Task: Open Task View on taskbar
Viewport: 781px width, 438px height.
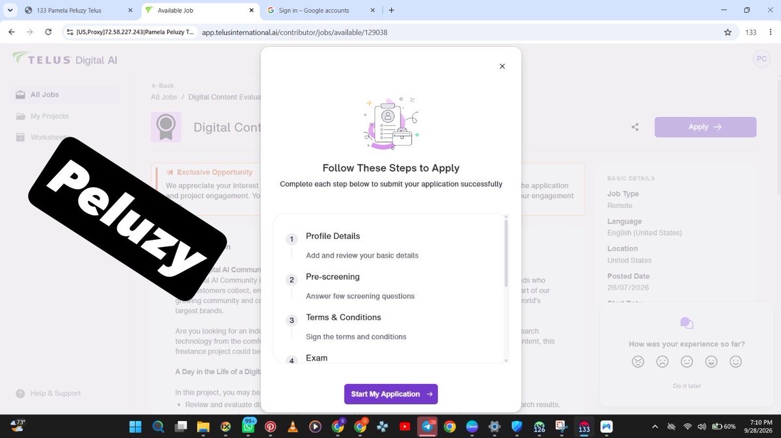Action: pos(180,427)
